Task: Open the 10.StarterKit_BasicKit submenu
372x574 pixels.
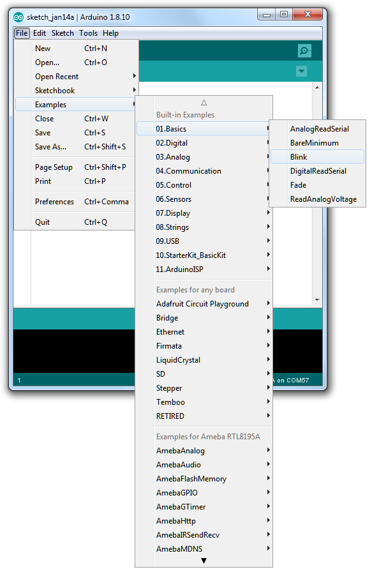Action: coord(204,255)
